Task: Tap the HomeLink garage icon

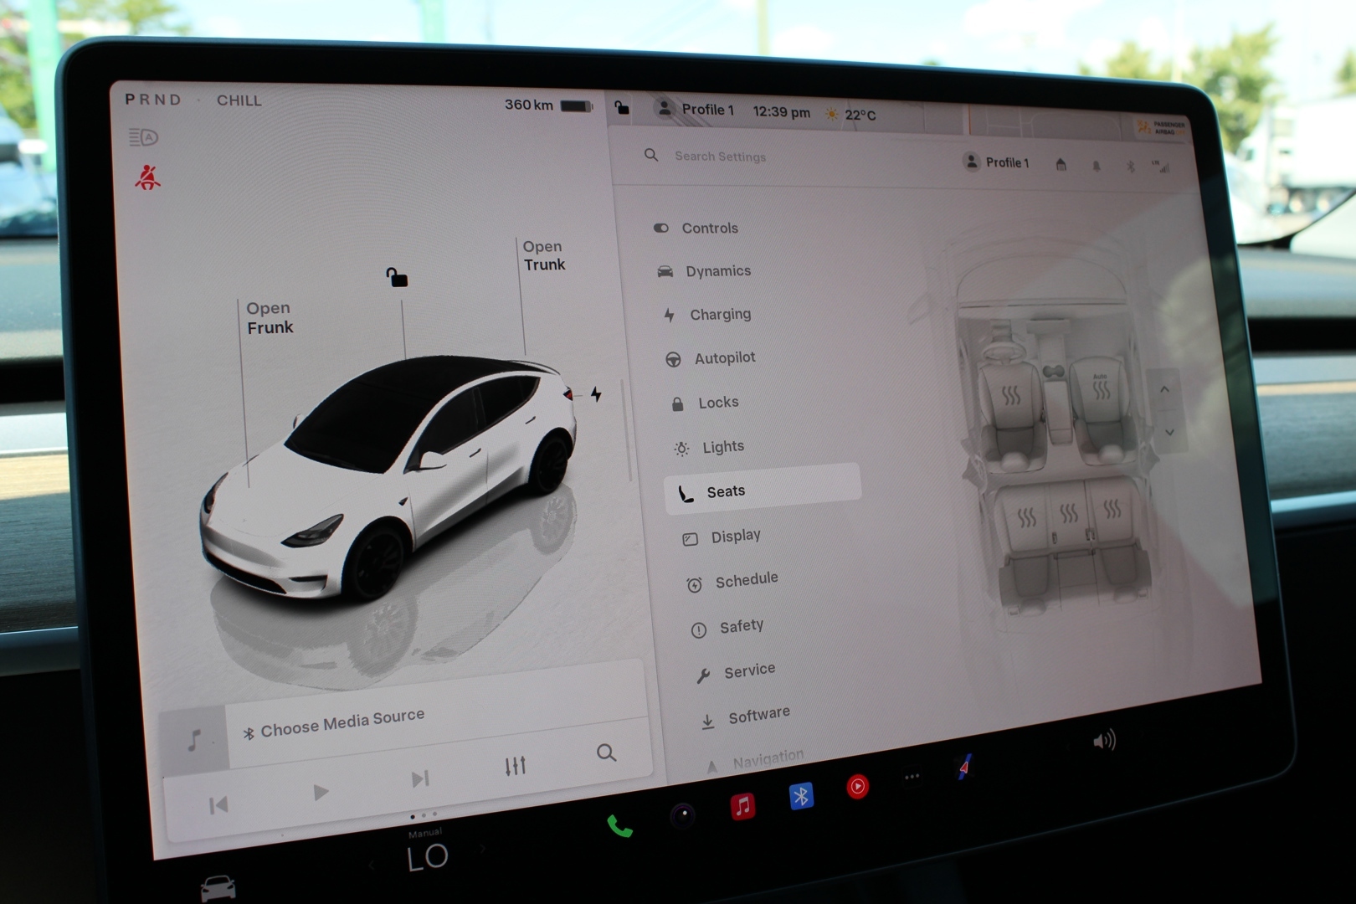Action: [1061, 165]
